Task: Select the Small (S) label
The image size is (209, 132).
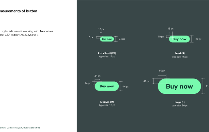Action: [x=180, y=53]
